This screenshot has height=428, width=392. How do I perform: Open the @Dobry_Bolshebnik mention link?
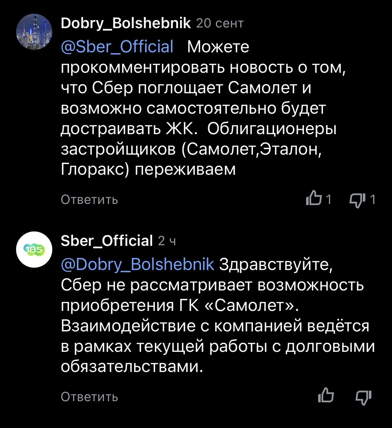tap(137, 264)
